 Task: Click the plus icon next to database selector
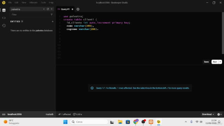pos(51,9)
